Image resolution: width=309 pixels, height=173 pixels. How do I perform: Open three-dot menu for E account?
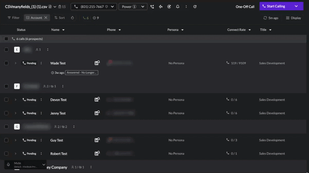[48, 50]
